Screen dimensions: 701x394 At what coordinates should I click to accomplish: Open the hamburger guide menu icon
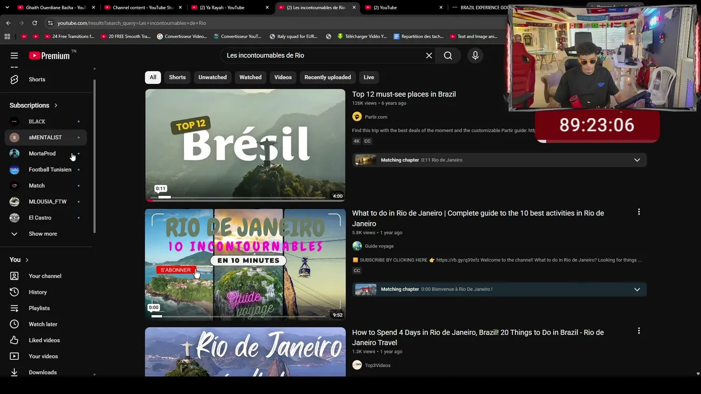coord(14,55)
